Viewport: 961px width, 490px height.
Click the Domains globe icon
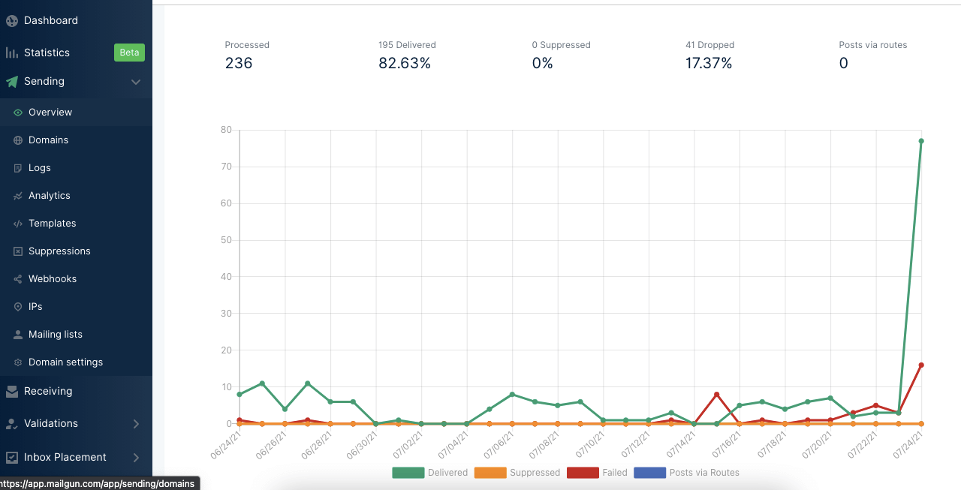point(18,140)
